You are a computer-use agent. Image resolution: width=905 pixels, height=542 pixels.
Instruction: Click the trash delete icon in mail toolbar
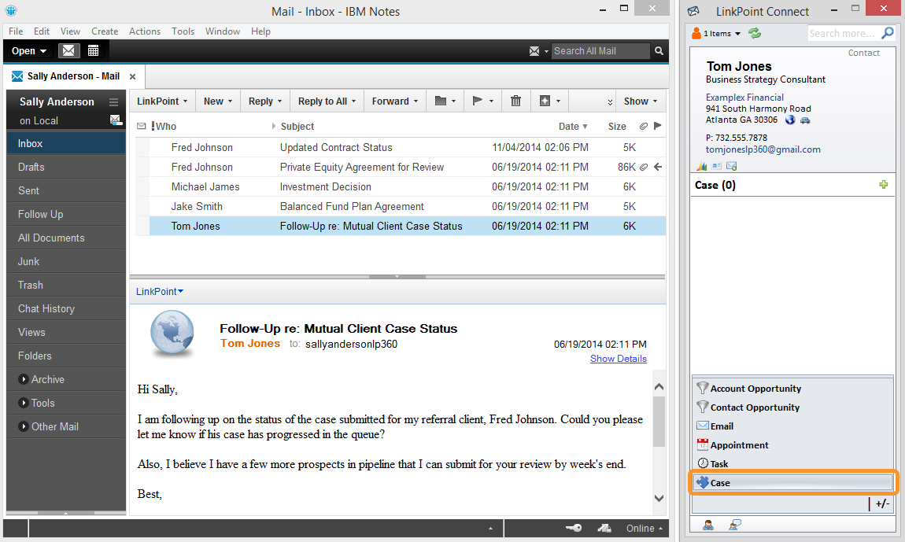[515, 101]
